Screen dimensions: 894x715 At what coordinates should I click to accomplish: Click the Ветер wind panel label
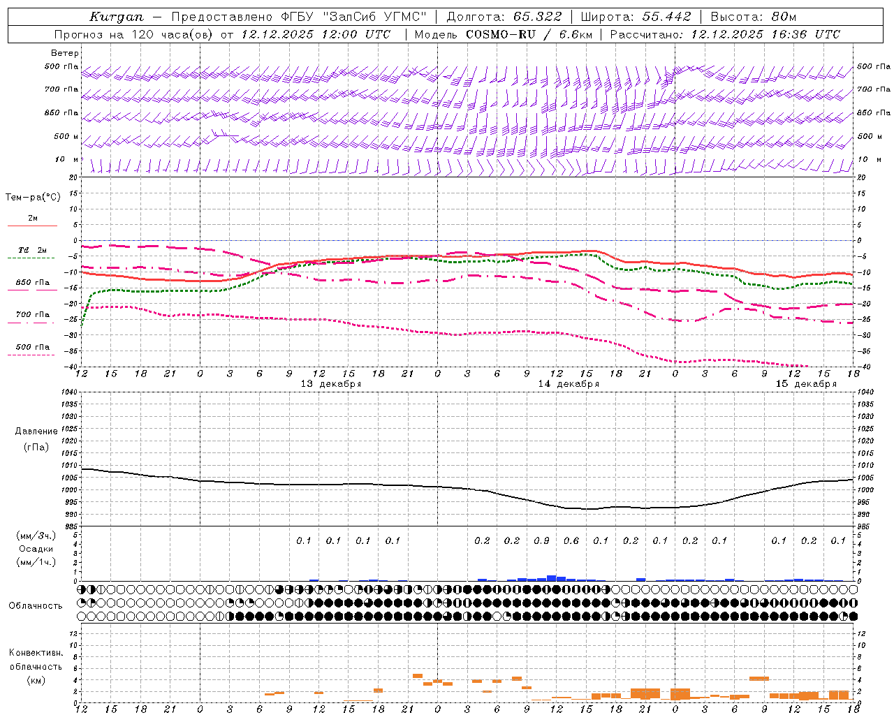click(x=64, y=53)
